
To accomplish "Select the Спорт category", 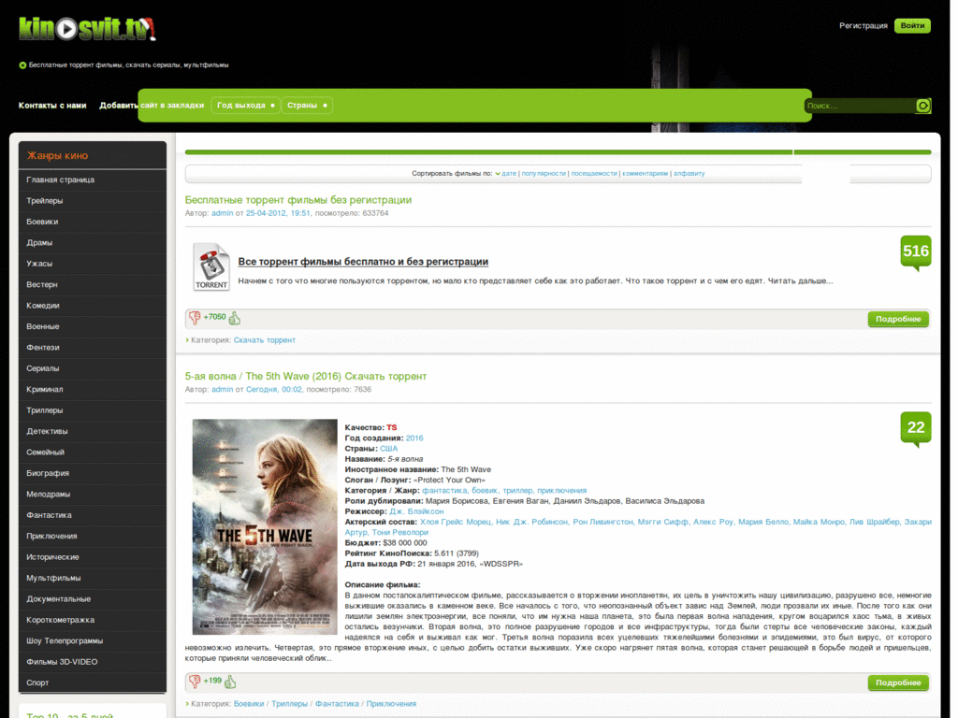I will 93,682.
